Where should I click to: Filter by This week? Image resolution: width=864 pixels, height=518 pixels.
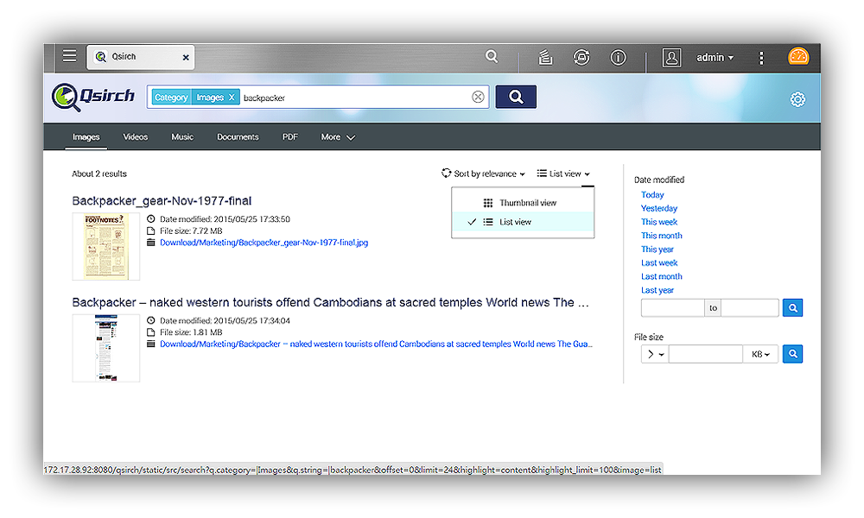659,222
